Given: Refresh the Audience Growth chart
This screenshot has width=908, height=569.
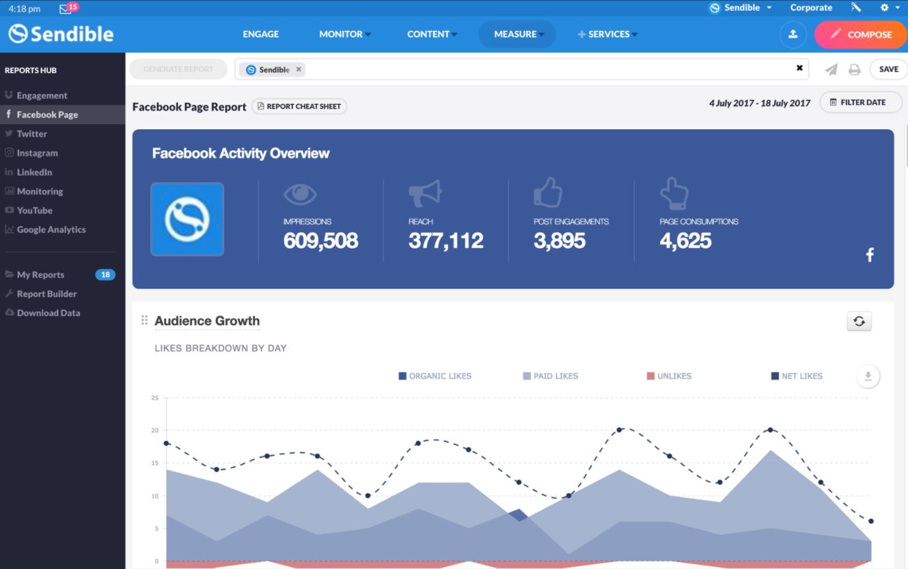Looking at the screenshot, I should tap(859, 321).
